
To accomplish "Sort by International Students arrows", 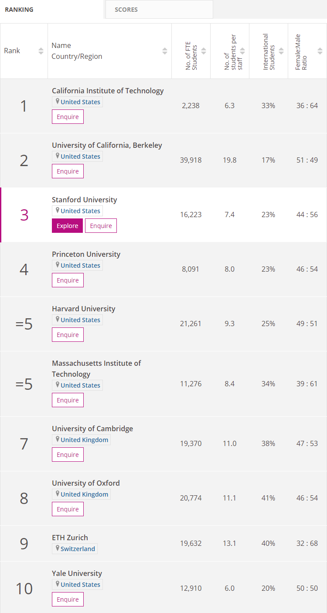I will point(281,51).
